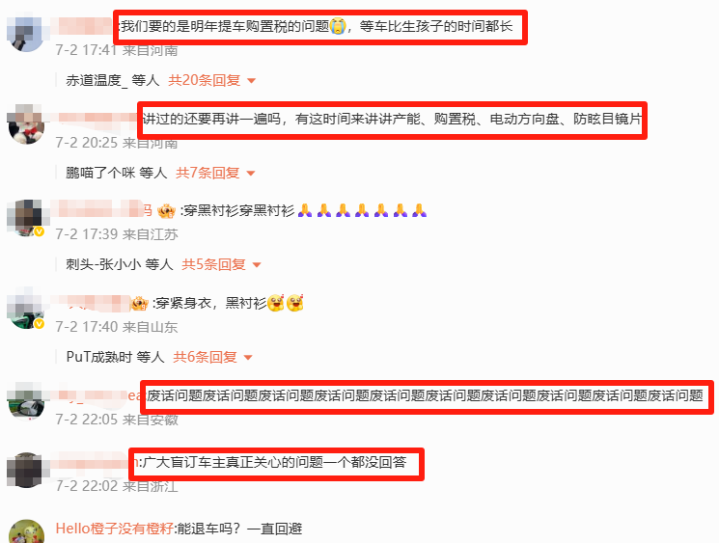Click avatar of Hello橙子没有橙籽 commenter
Viewport: 719px width, 543px height.
click(27, 531)
